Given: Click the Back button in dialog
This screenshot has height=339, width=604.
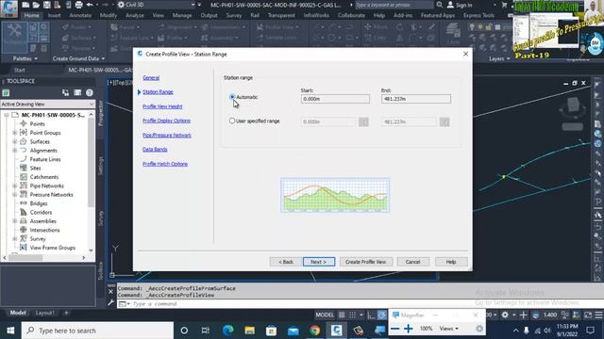Looking at the screenshot, I should click(285, 262).
